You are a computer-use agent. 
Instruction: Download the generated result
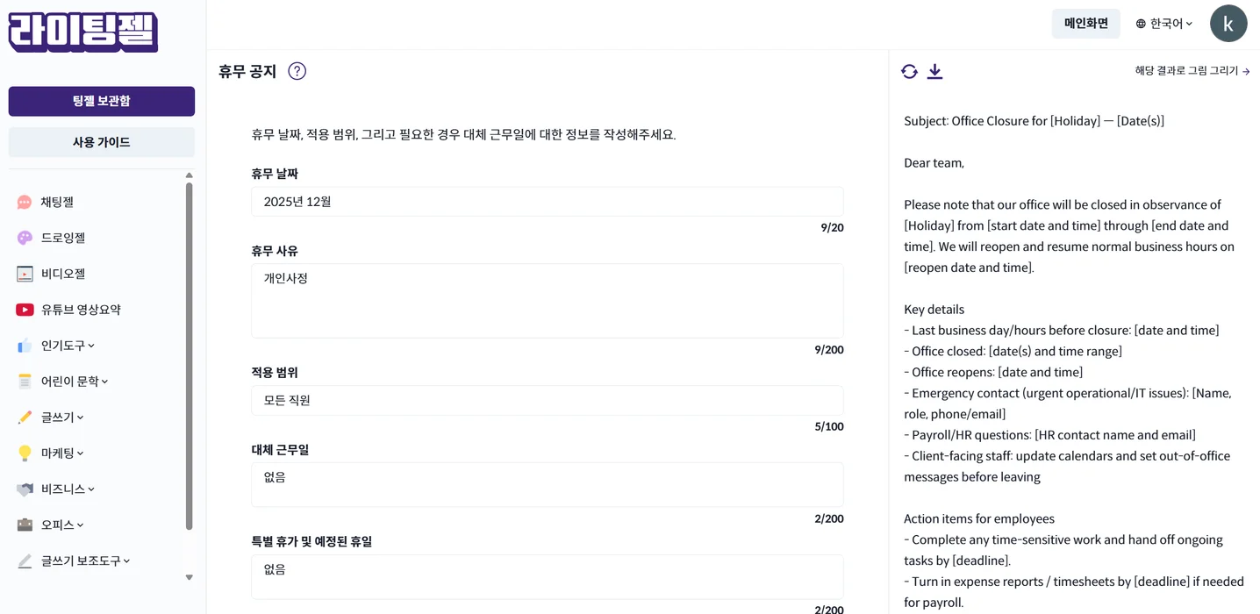click(934, 71)
